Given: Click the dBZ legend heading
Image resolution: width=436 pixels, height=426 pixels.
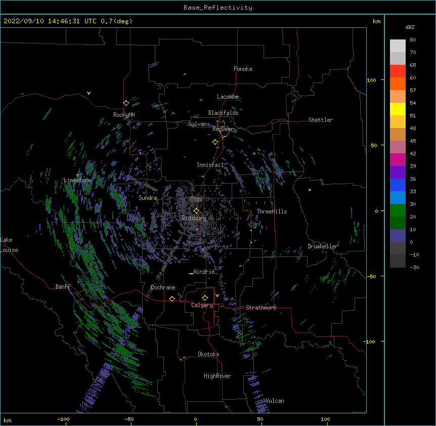Looking at the screenshot, I should (x=410, y=27).
